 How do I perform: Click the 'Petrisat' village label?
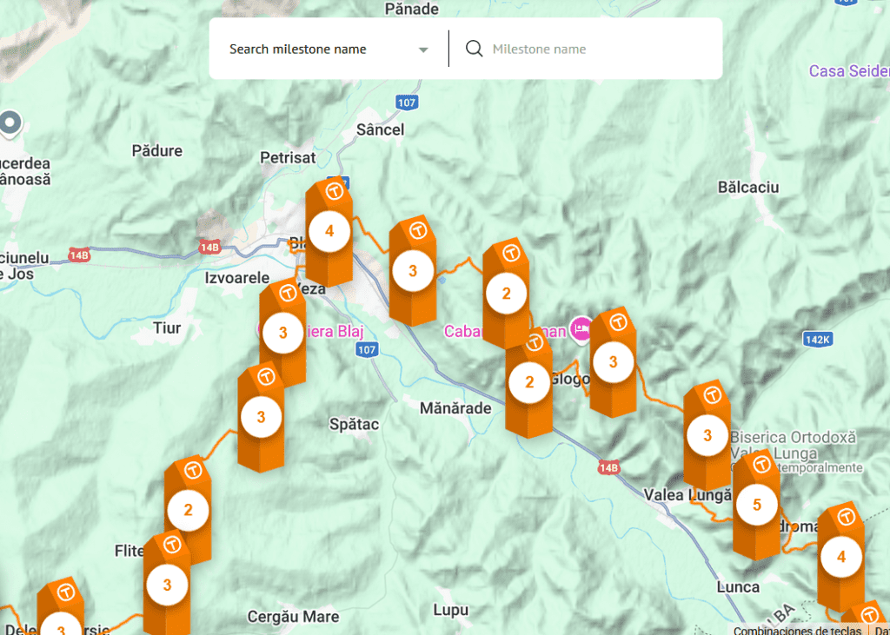click(288, 157)
